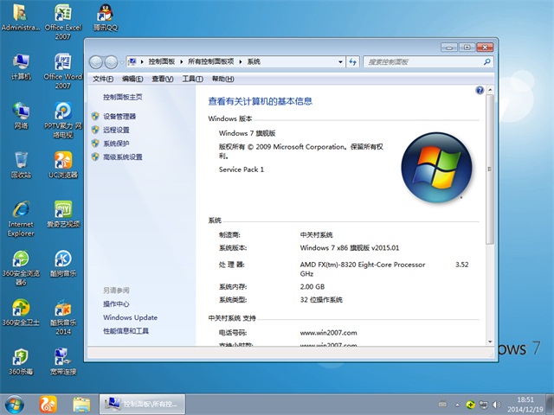The width and height of the screenshot is (554, 415).
Task: Open the Internet Explorer desktop icon
Action: tap(21, 219)
